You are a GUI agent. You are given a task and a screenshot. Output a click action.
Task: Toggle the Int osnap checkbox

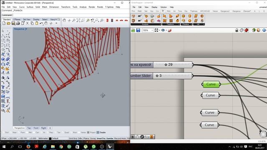click(x=41, y=132)
